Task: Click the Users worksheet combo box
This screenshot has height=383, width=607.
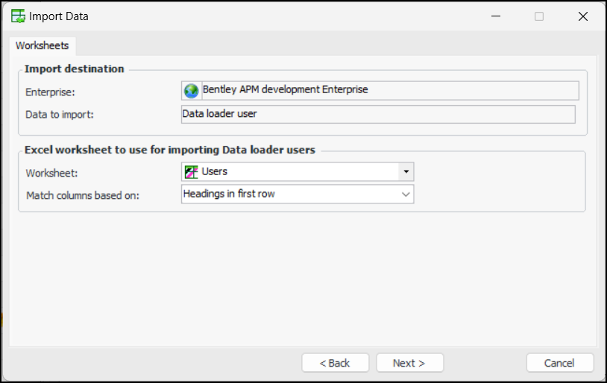Action: [x=298, y=172]
